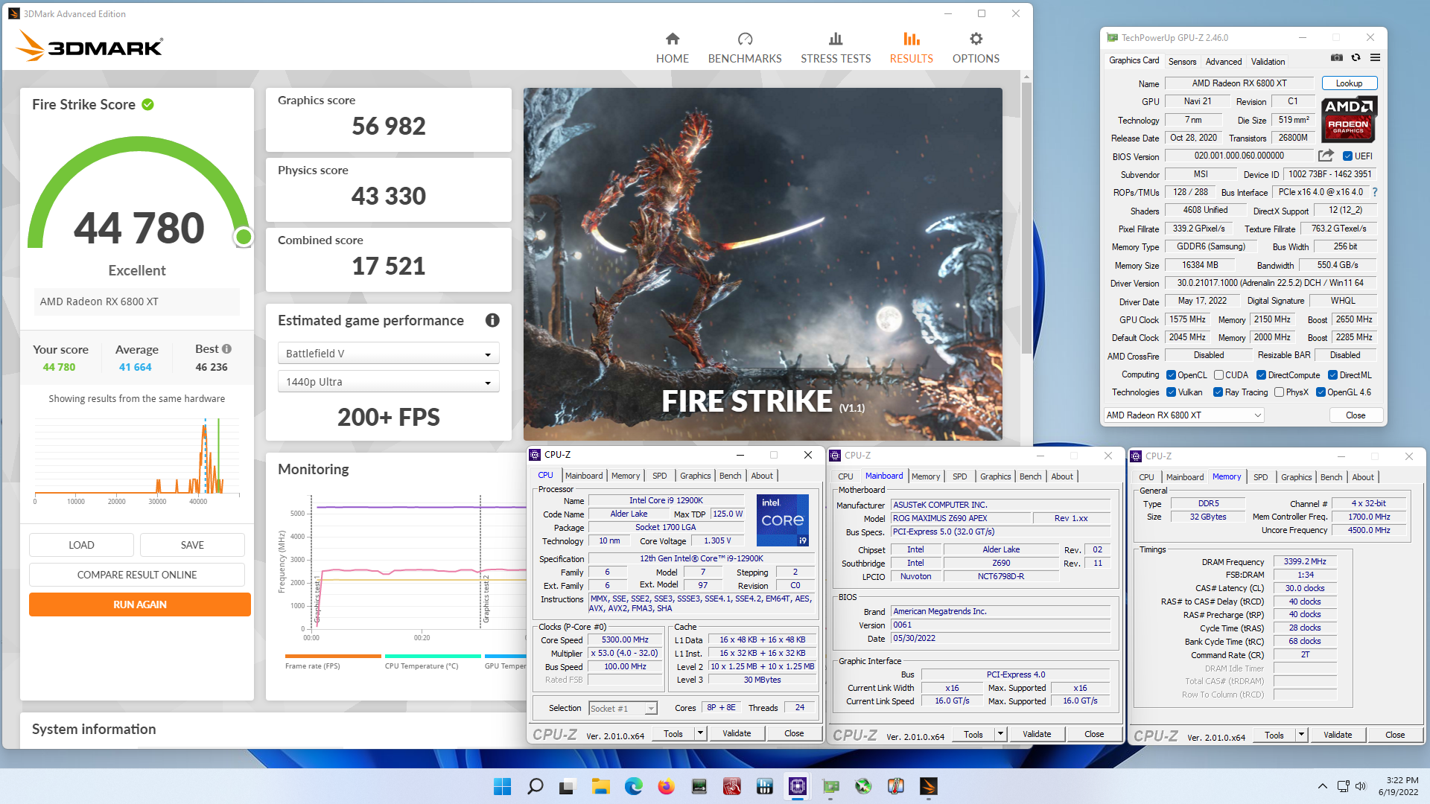Open File Explorer from the taskbar
This screenshot has height=804, width=1430.
[x=600, y=786]
